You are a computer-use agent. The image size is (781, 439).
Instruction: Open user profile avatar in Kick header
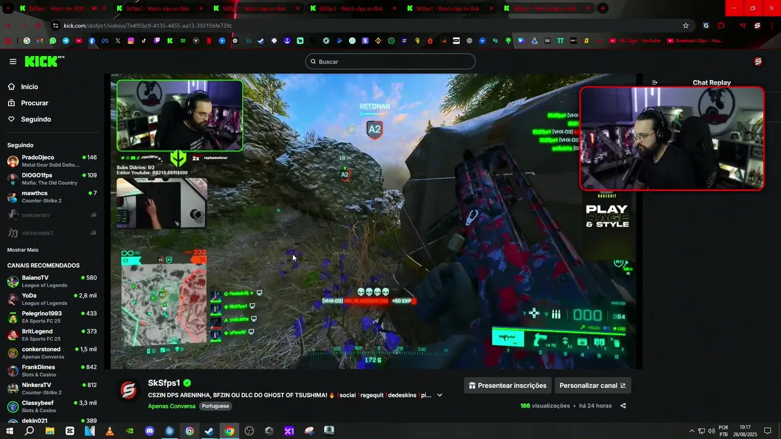point(758,62)
